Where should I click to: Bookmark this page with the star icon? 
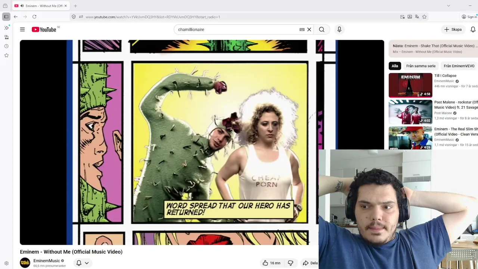pos(424,17)
